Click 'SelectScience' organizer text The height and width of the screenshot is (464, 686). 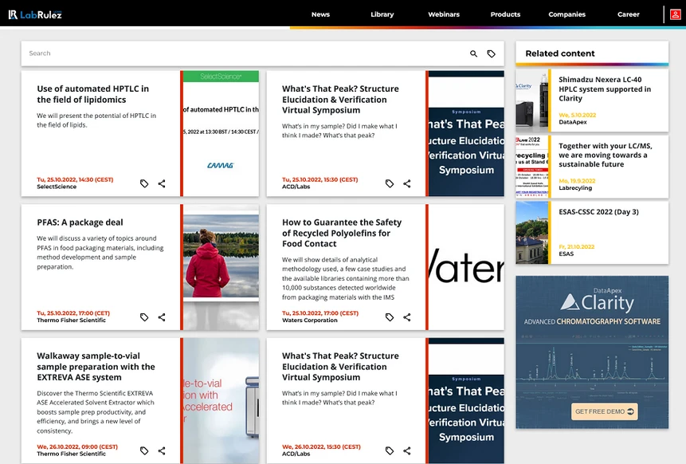tap(57, 187)
